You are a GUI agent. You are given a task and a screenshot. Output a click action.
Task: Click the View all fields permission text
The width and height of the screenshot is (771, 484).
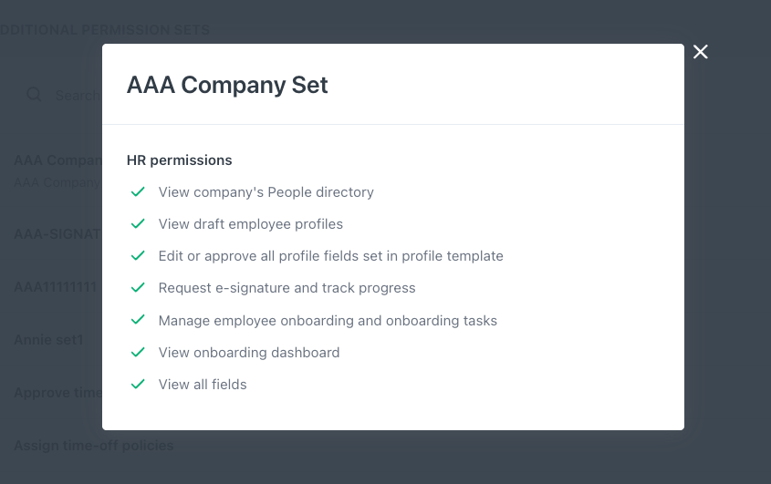pos(203,385)
